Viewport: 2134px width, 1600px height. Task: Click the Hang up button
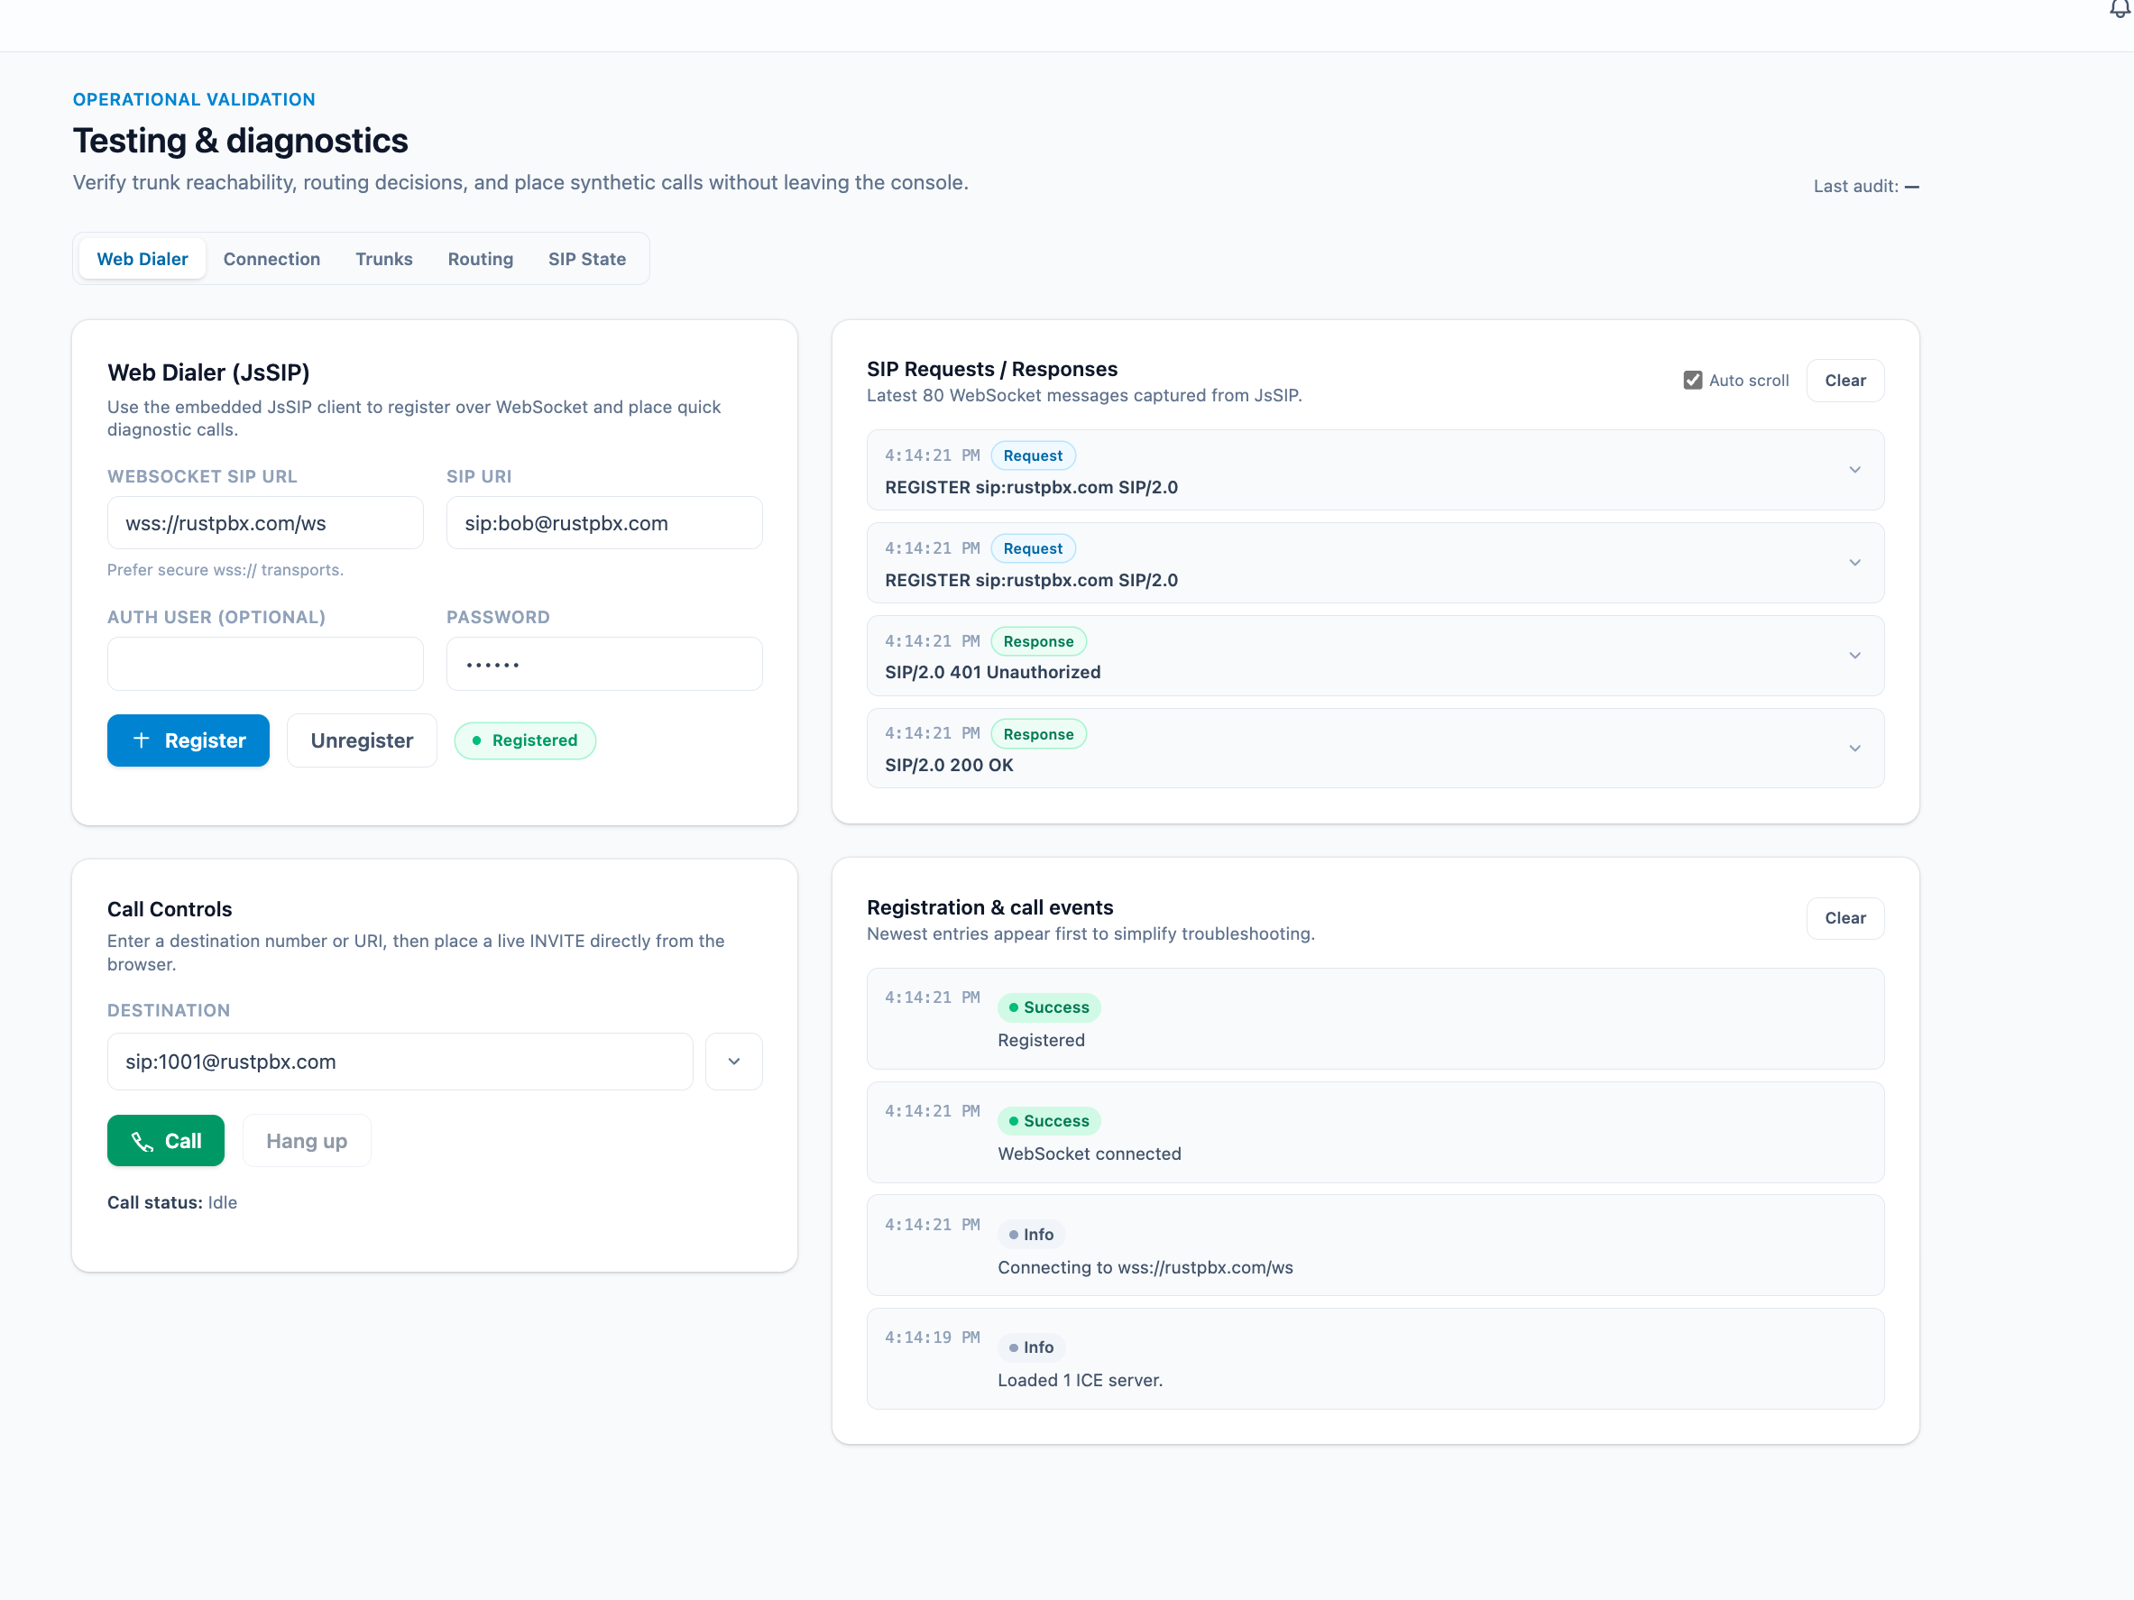(x=306, y=1141)
